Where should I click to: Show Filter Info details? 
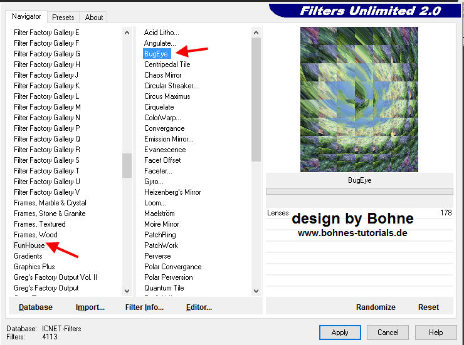click(144, 307)
